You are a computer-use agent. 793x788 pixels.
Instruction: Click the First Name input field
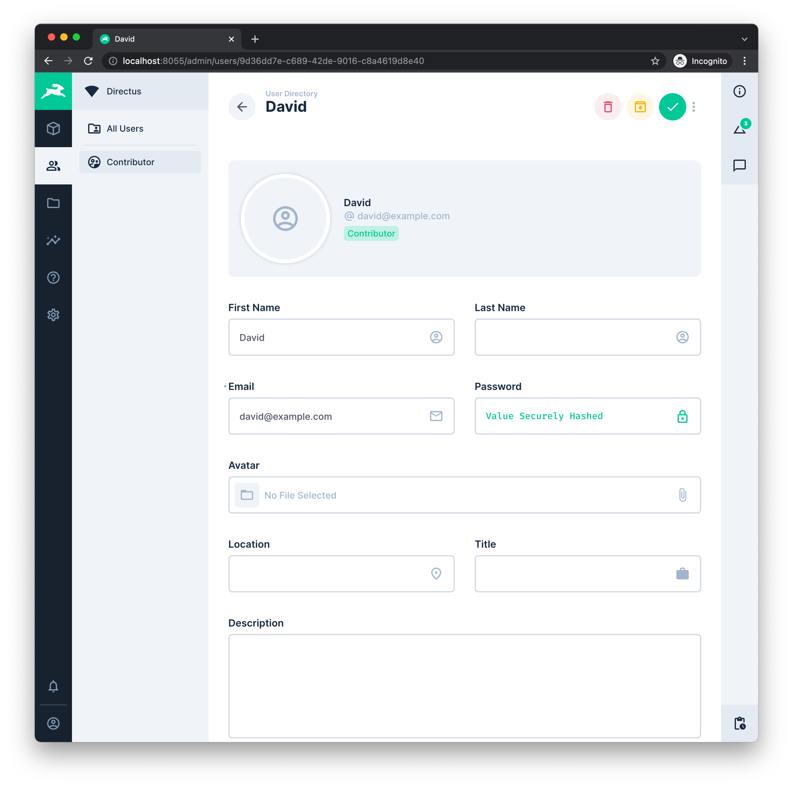[341, 337]
